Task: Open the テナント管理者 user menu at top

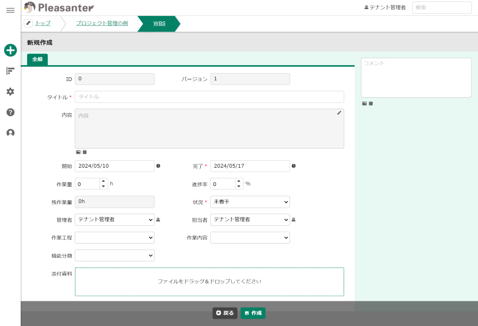Action: (385, 7)
